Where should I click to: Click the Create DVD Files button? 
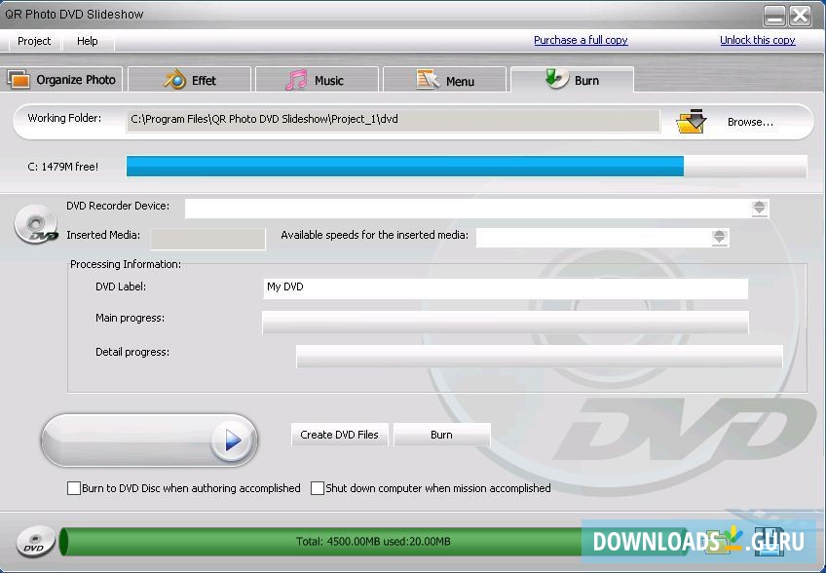pos(339,435)
